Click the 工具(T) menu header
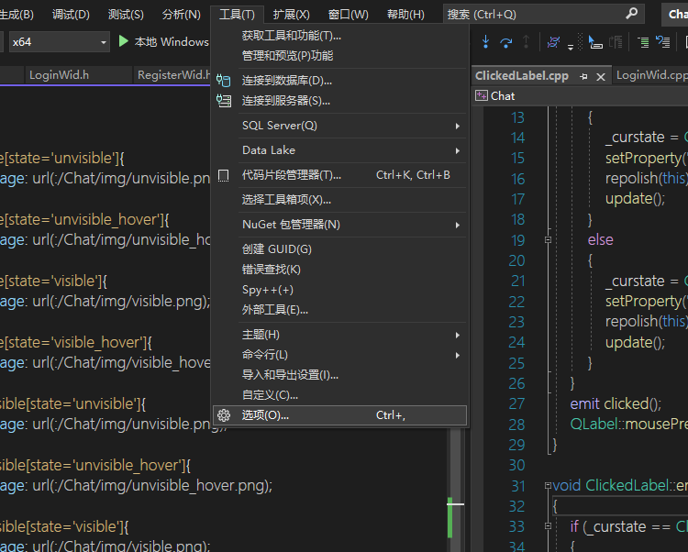688x552 pixels. point(237,14)
